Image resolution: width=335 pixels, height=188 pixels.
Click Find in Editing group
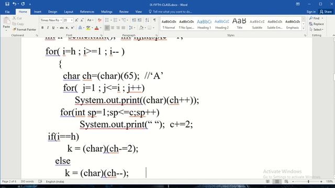point(316,18)
